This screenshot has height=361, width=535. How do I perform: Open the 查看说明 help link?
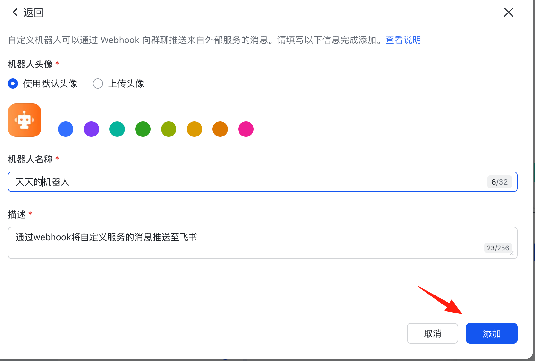point(403,40)
